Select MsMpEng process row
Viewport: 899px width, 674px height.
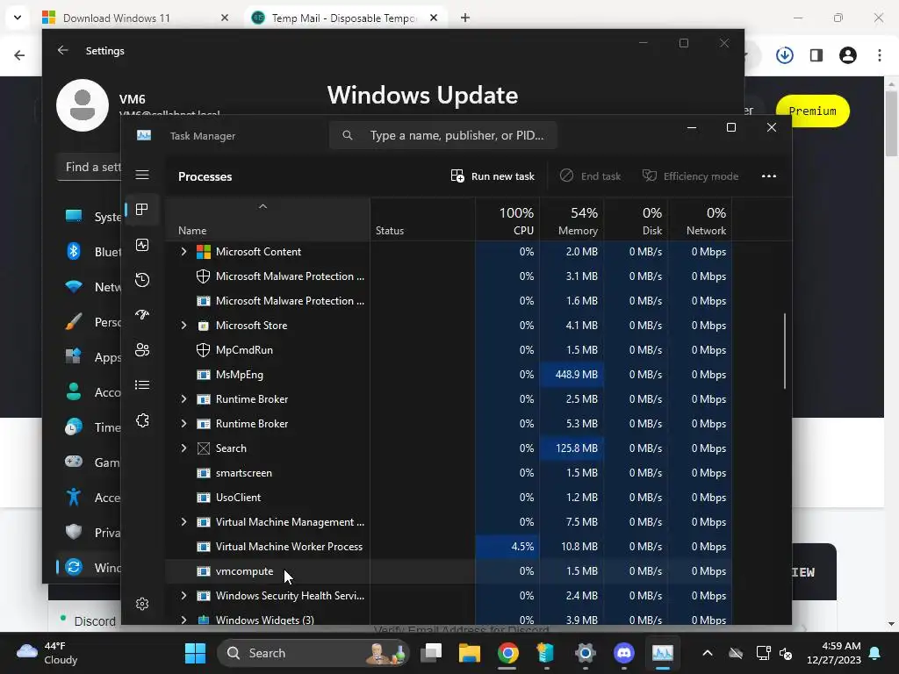click(x=449, y=374)
